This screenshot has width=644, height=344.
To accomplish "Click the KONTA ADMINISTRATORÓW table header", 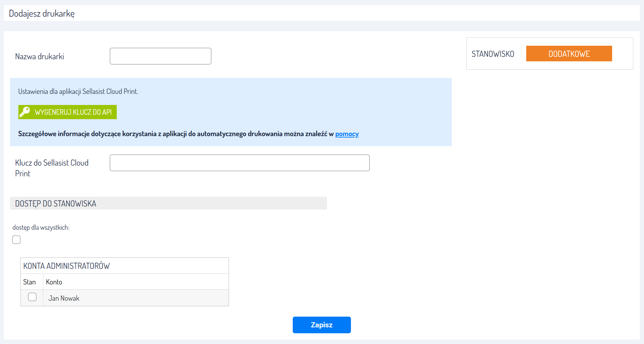I will (67, 266).
